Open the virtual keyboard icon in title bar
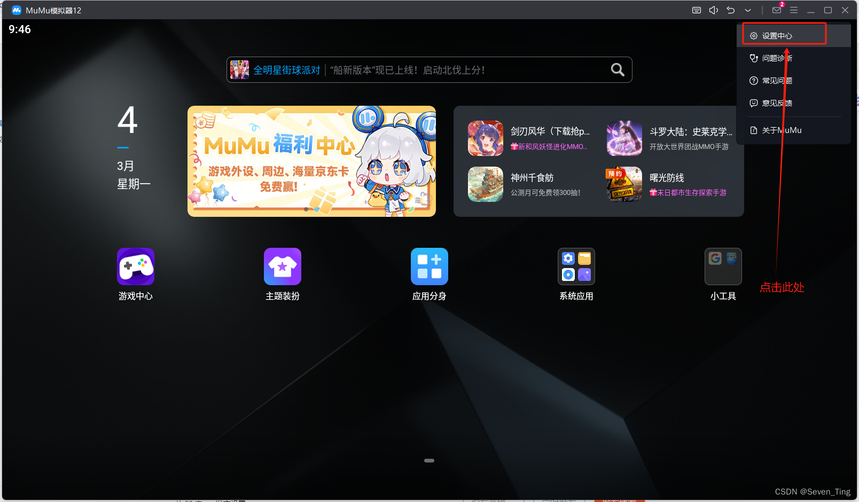Viewport: 859px width, 502px height. (x=696, y=10)
